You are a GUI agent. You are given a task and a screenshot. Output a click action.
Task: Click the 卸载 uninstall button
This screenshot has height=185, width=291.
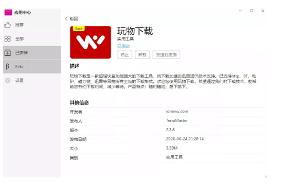pyautogui.click(x=142, y=55)
